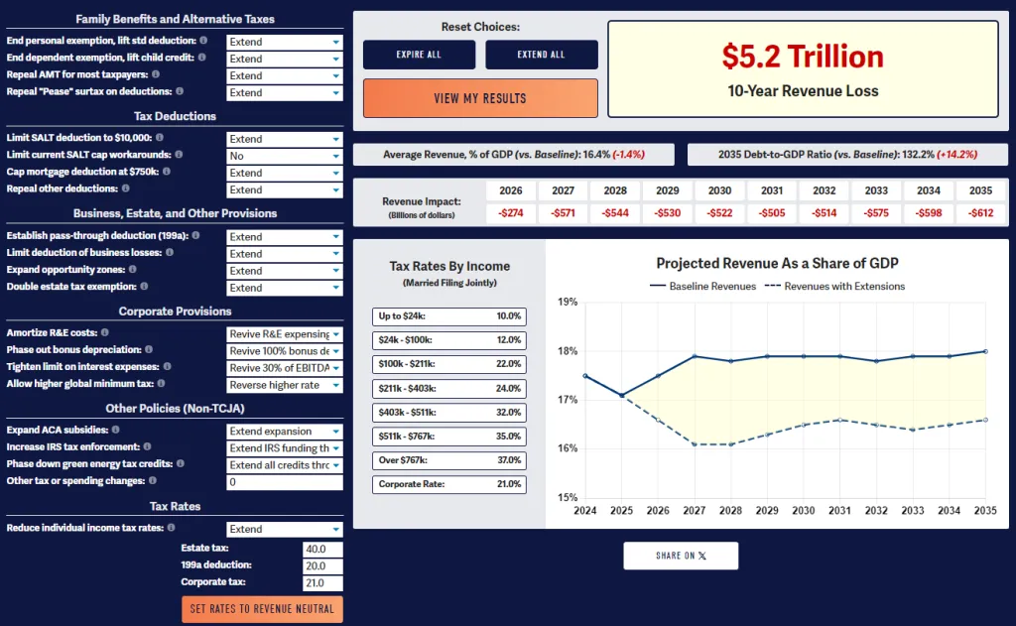Click the 2030 revenue impact -$522 cell
Viewport: 1016px width, 626px height.
coord(719,213)
